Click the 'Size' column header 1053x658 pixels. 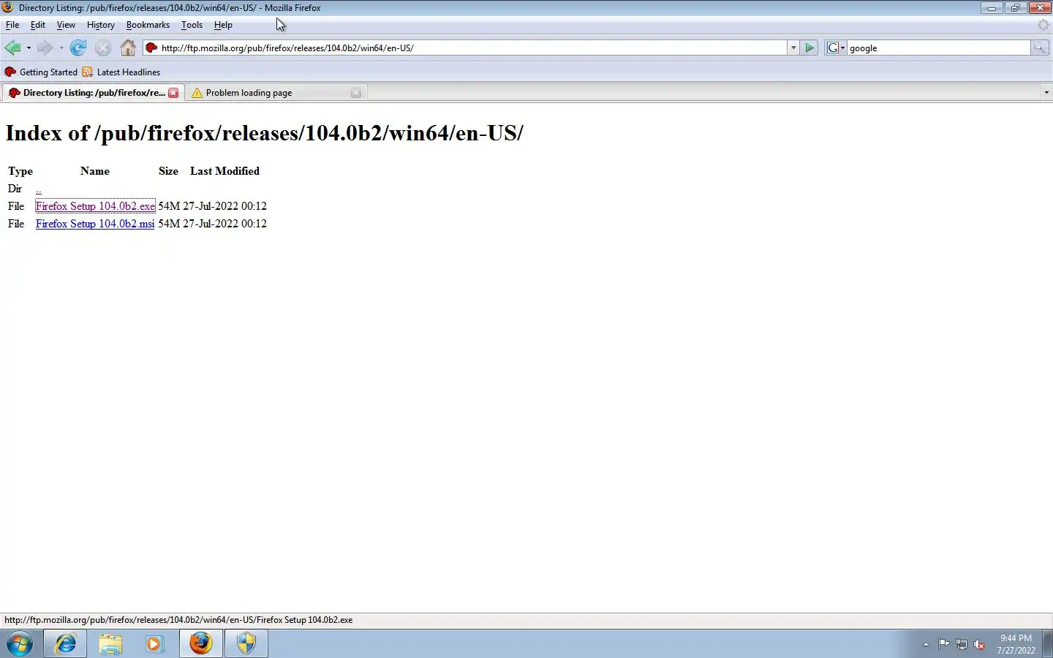coord(168,171)
